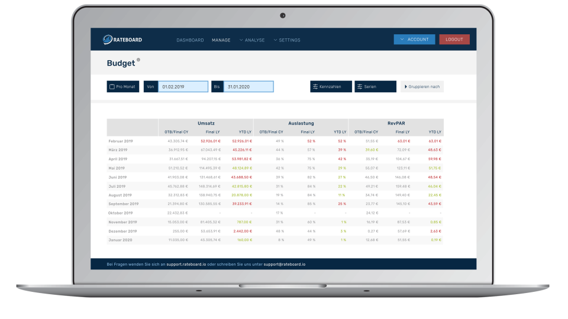
Task: Open the Serien filter
Action: pos(375,87)
